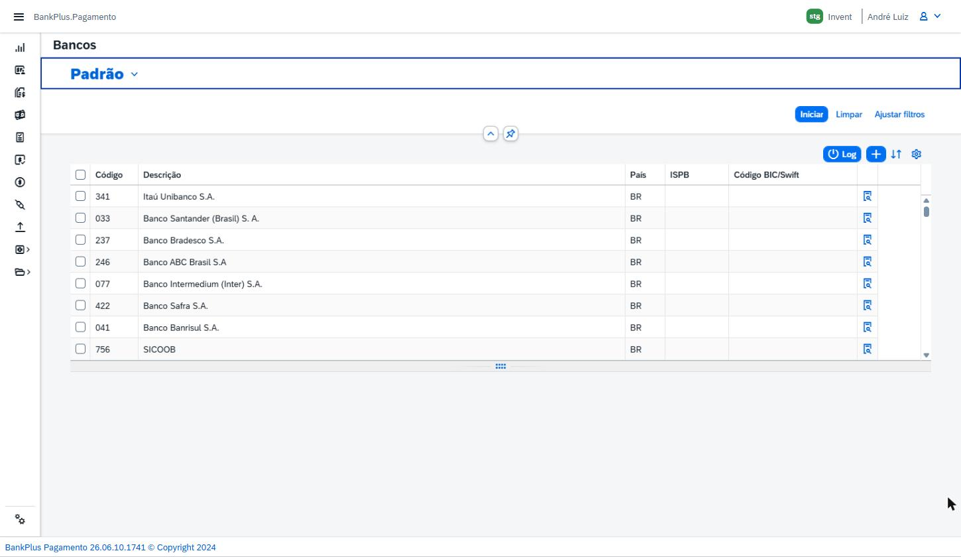The image size is (961, 557).
Task: View details of Banco Bradesco S.A. row
Action: click(867, 240)
